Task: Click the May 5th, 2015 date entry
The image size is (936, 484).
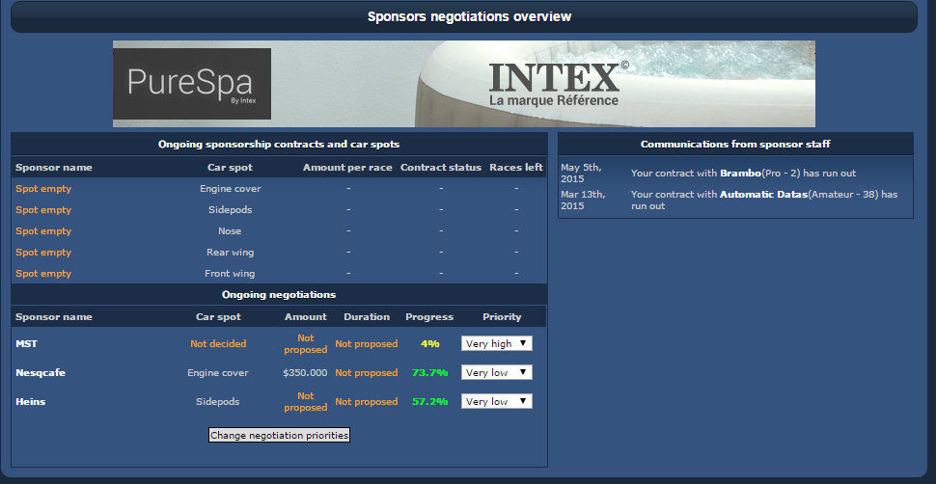Action: coord(581,174)
